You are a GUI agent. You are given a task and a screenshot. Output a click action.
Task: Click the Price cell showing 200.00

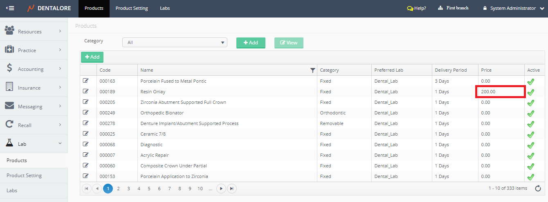(x=501, y=92)
